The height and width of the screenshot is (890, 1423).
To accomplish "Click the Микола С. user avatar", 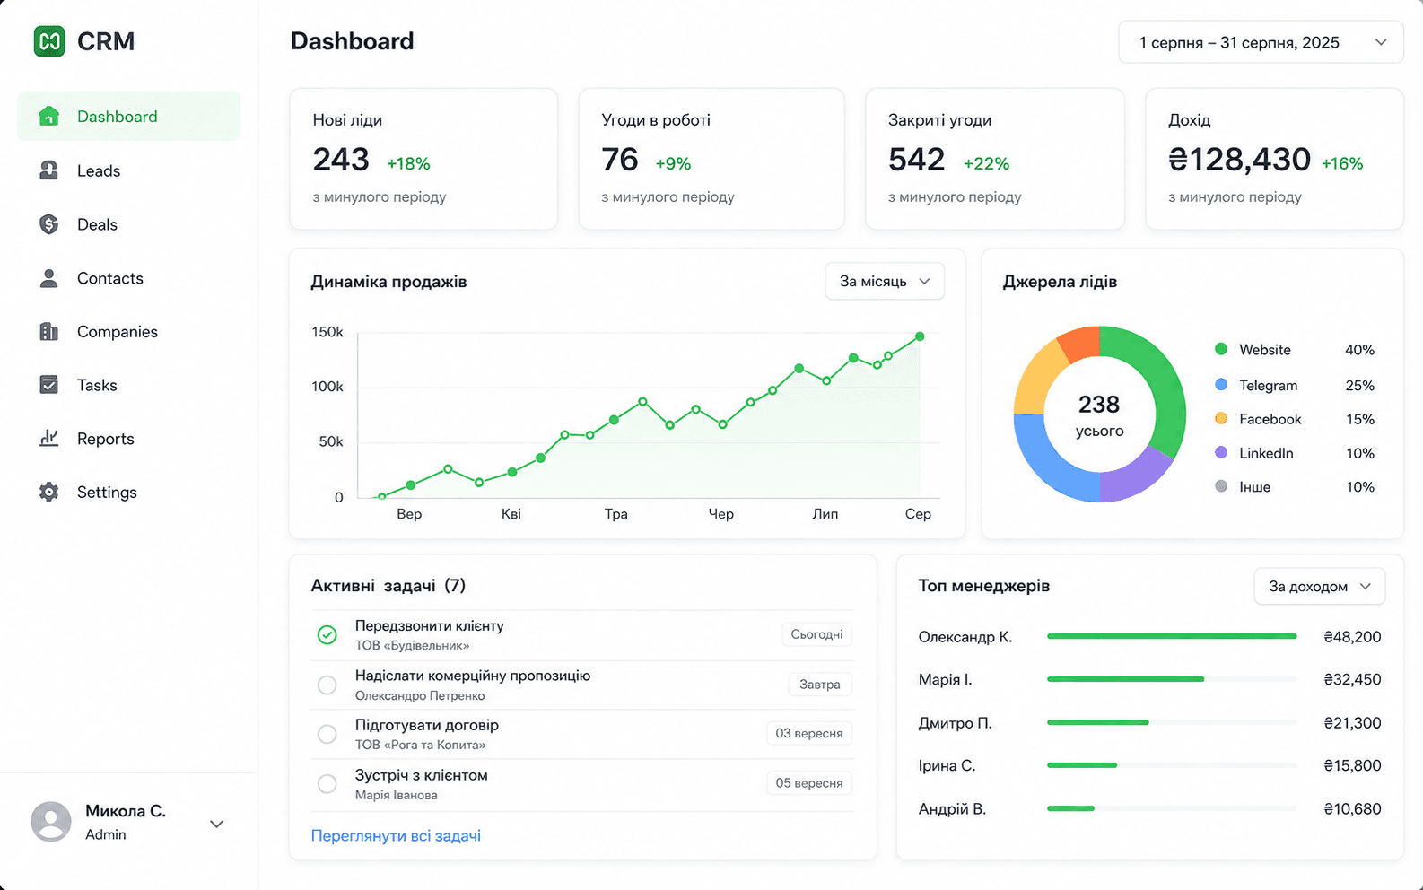I will (x=51, y=822).
